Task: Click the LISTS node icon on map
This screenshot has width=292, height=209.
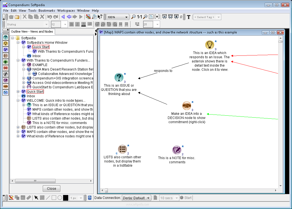Action: click(123, 149)
